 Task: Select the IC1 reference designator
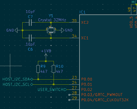point(83,12)
